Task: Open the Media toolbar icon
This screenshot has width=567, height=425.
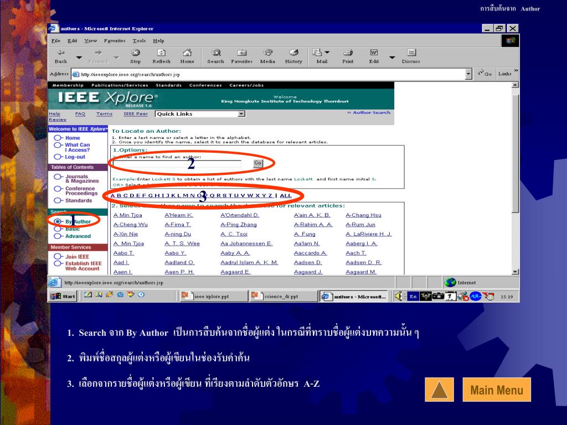Action: point(267,56)
